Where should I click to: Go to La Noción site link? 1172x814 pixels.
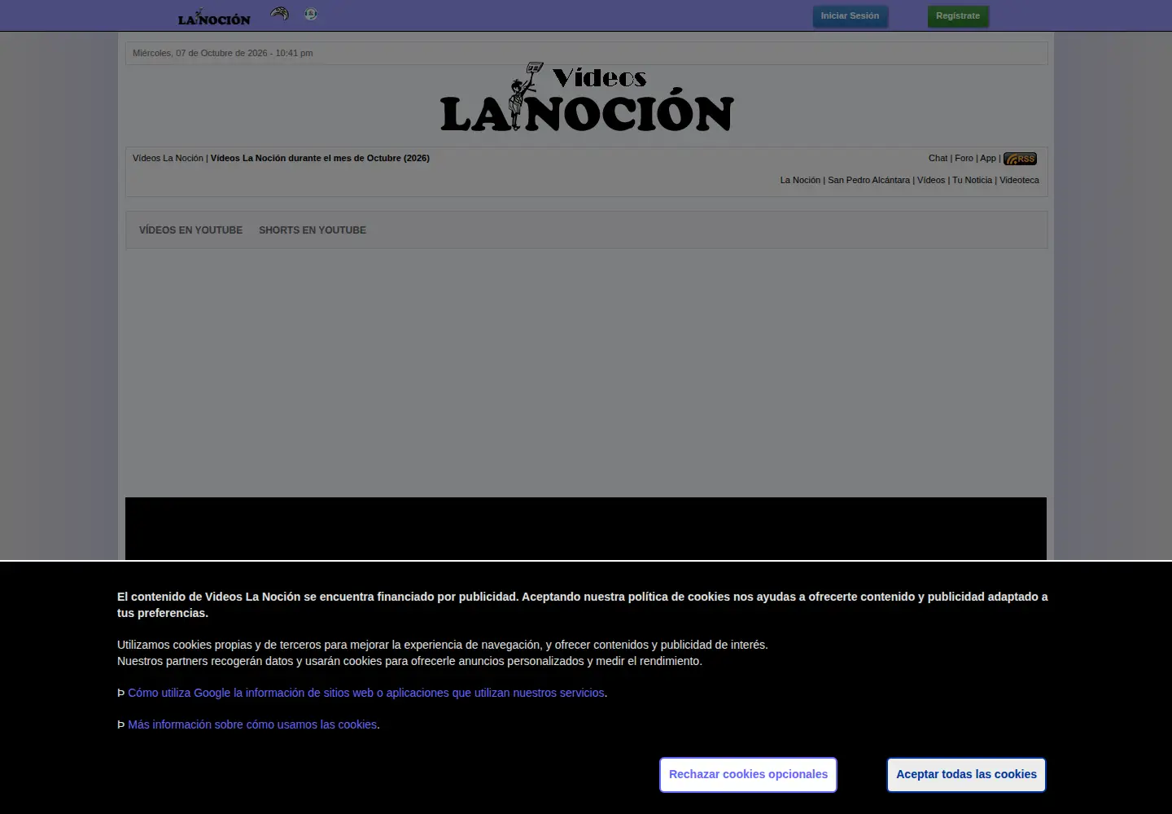pyautogui.click(x=800, y=180)
